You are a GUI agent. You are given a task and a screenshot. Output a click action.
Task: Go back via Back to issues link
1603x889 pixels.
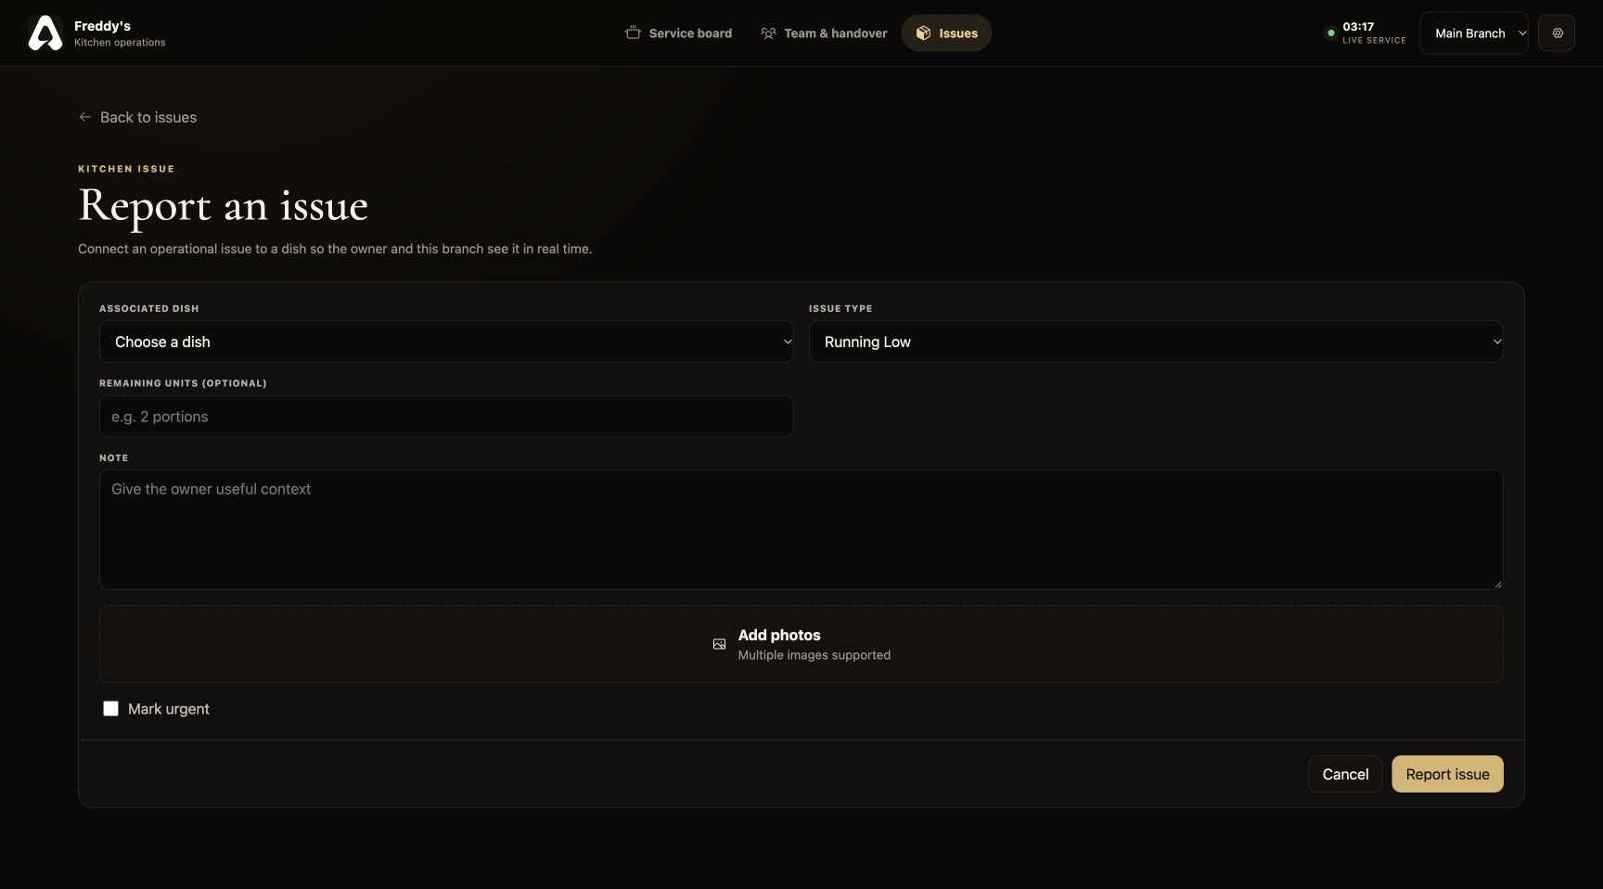[x=137, y=117]
